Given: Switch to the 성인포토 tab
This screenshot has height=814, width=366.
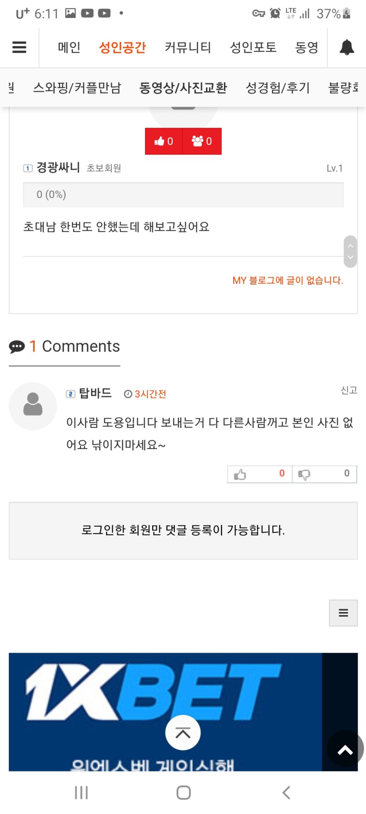Looking at the screenshot, I should tap(253, 47).
